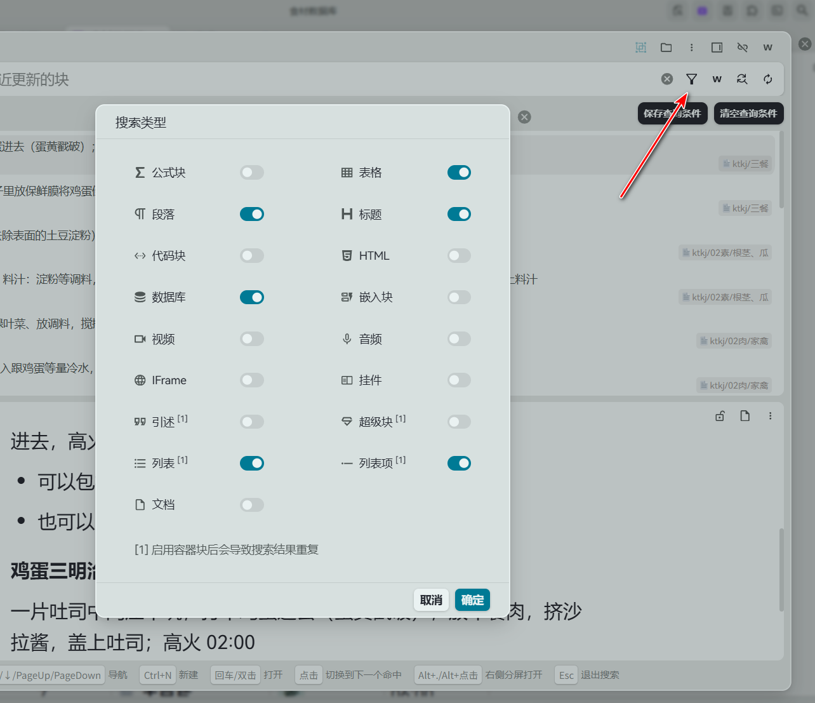Click 取消 to cancel the dialog

point(431,600)
